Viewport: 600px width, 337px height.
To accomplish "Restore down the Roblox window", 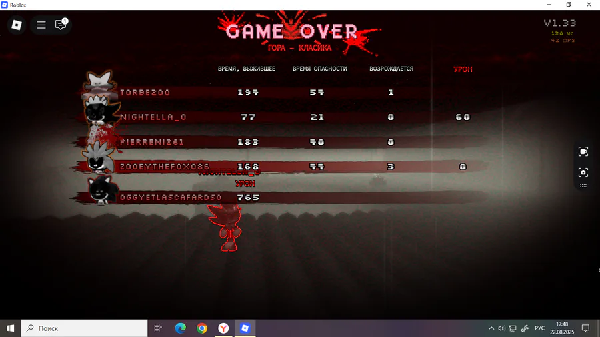I will 569,5.
